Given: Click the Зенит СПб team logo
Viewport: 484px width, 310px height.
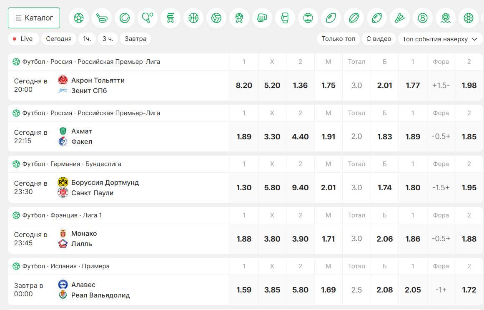Looking at the screenshot, I should pyautogui.click(x=63, y=91).
